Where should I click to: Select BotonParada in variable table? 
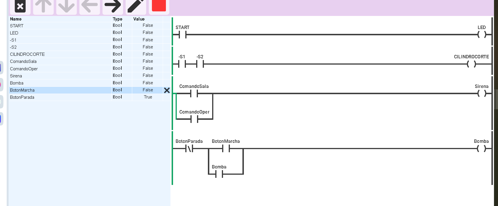click(22, 97)
